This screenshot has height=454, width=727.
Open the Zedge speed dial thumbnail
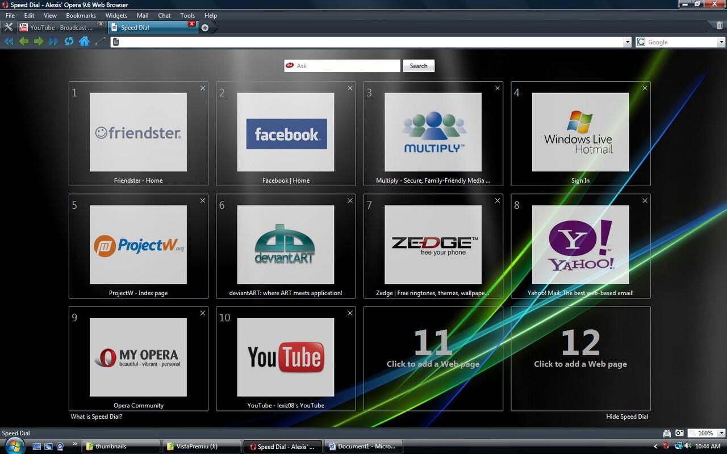coord(433,245)
